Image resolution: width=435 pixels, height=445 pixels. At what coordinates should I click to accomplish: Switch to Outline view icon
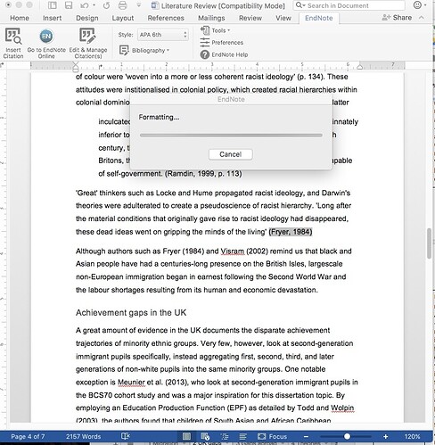(225, 436)
